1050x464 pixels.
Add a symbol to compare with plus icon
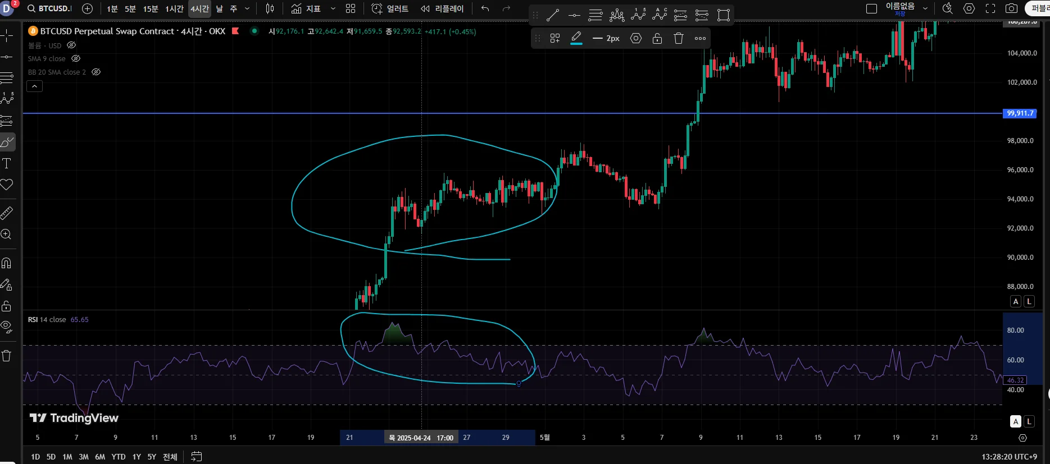[x=87, y=8]
